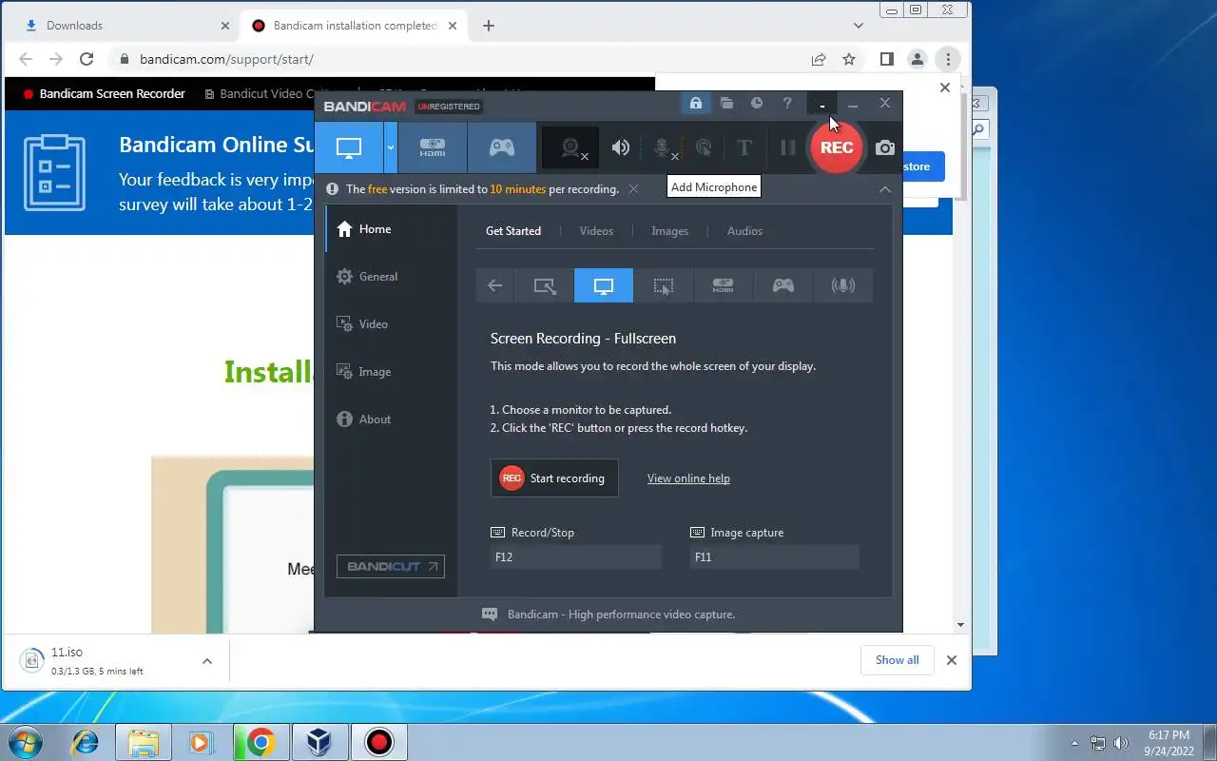The height and width of the screenshot is (761, 1217).
Task: Dismiss the free version limit notice
Action: coord(634,188)
